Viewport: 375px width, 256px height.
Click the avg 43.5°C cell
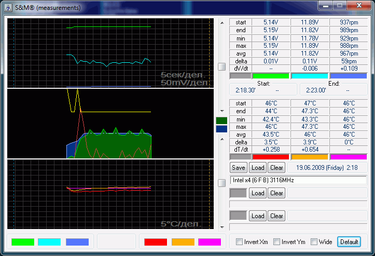[271, 134]
